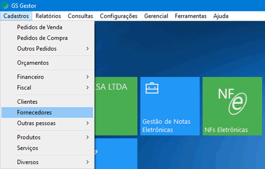
Task: Open the Ferramentas menu
Action: point(190,16)
